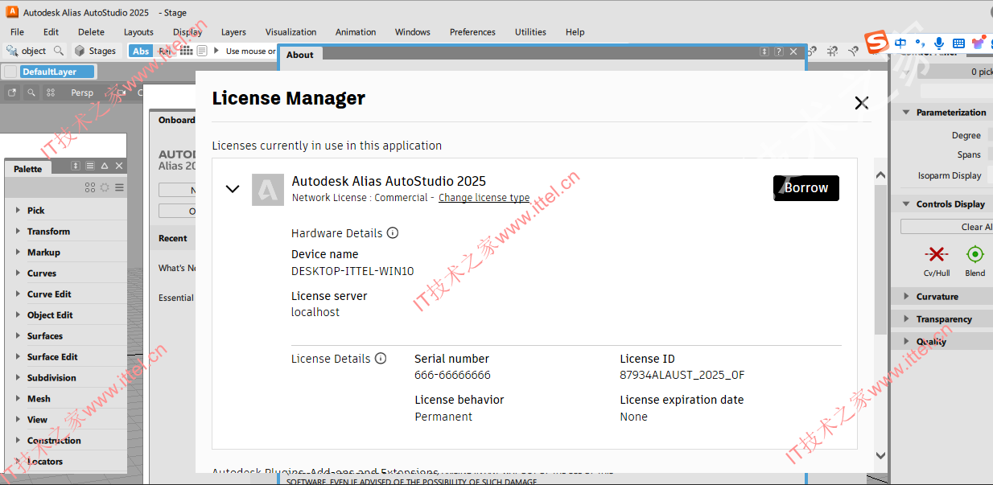Click the Palette grid view icon
Viewport: 993px width, 485px height.
pos(90,187)
